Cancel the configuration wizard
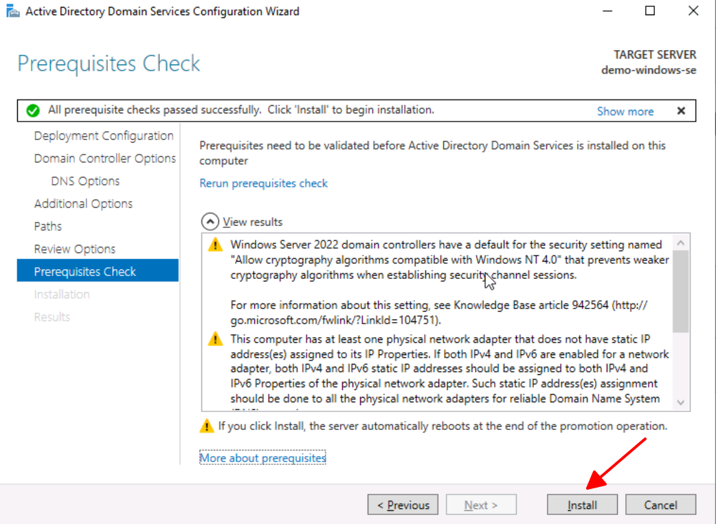716x524 pixels. 660,505
